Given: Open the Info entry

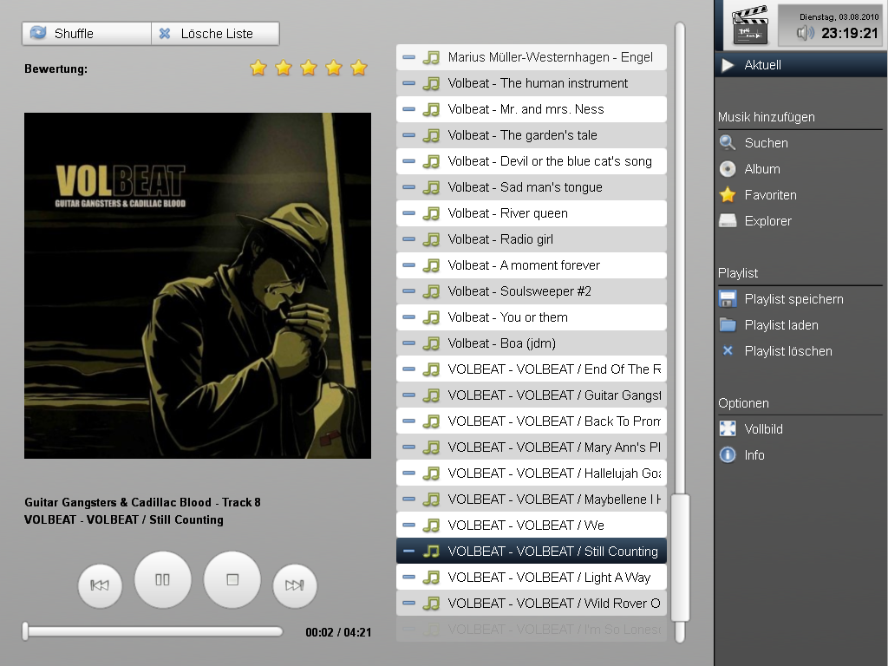Looking at the screenshot, I should tap(800, 454).
